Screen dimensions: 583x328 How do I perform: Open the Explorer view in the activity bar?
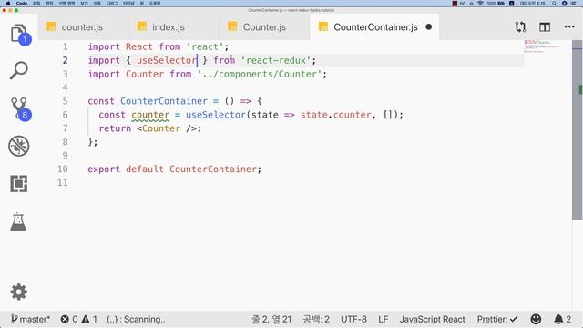click(x=19, y=35)
